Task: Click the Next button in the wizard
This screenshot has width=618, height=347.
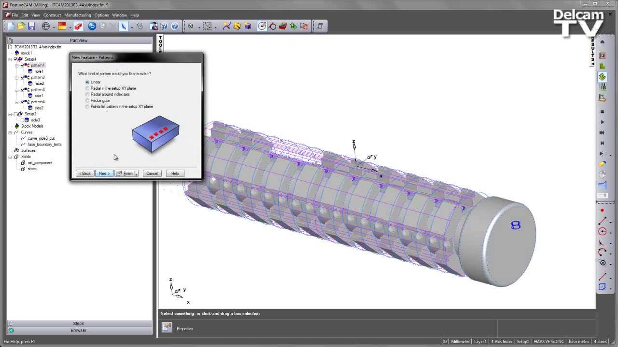Action: 104,173
